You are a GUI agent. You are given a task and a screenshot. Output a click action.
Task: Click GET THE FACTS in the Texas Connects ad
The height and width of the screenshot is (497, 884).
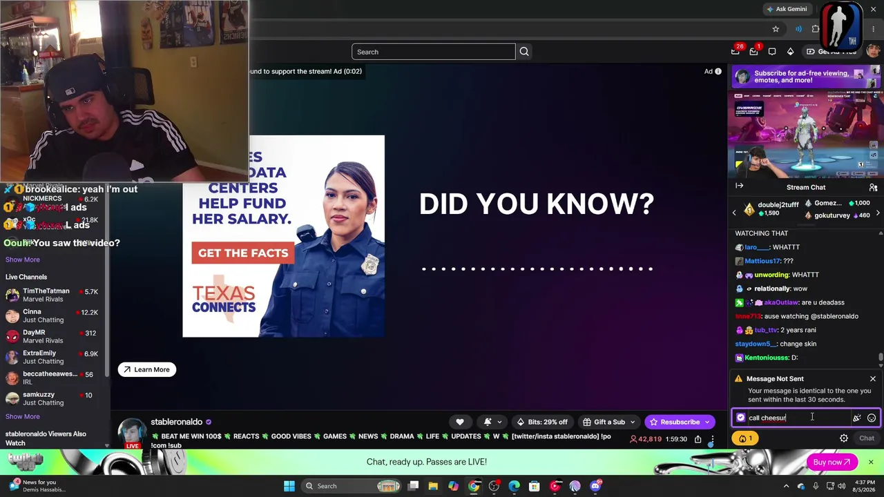click(x=243, y=253)
